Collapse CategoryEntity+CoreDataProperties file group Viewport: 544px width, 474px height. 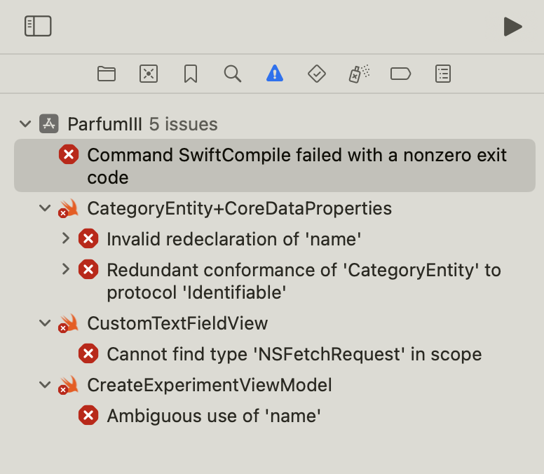pos(46,208)
